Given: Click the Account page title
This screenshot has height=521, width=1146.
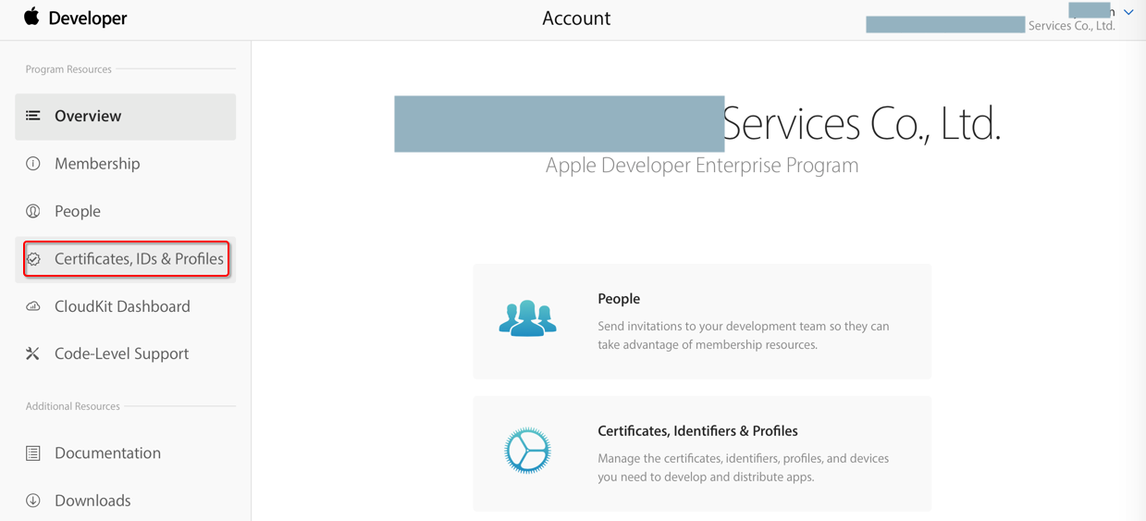Looking at the screenshot, I should pyautogui.click(x=576, y=19).
